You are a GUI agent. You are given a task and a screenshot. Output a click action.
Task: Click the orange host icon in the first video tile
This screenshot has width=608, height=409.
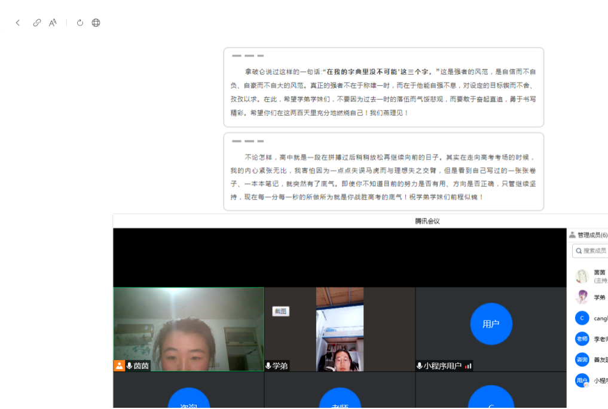[120, 365]
